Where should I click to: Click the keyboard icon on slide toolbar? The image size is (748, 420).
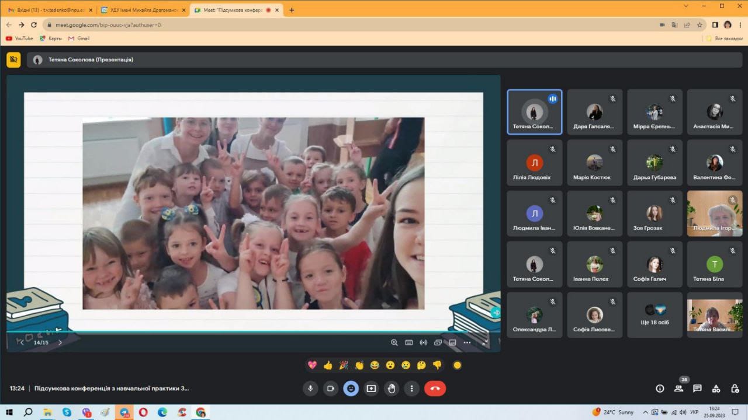409,342
